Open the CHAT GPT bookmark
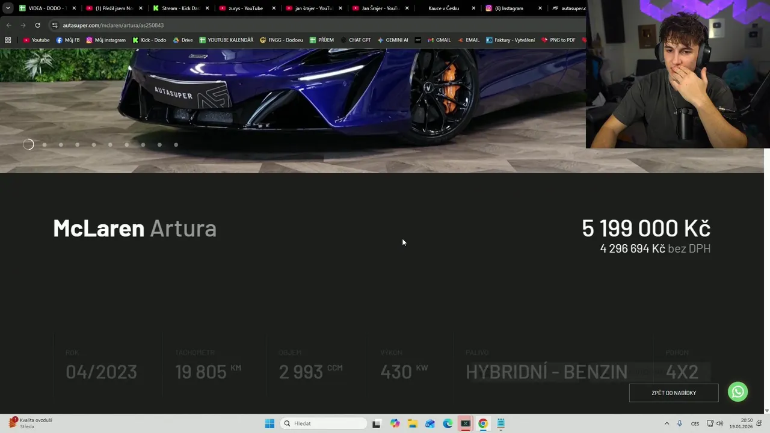770x433 pixels. tap(356, 40)
